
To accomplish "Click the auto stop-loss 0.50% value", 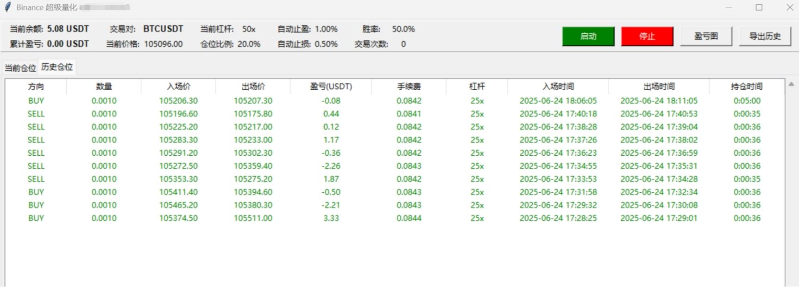I will click(x=326, y=44).
